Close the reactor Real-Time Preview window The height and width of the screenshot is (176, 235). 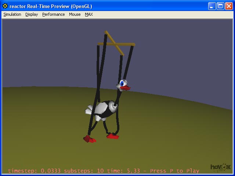[x=229, y=6]
